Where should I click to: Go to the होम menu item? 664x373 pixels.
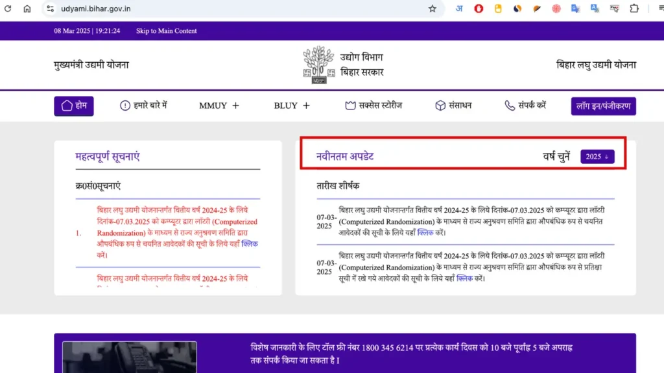point(74,106)
